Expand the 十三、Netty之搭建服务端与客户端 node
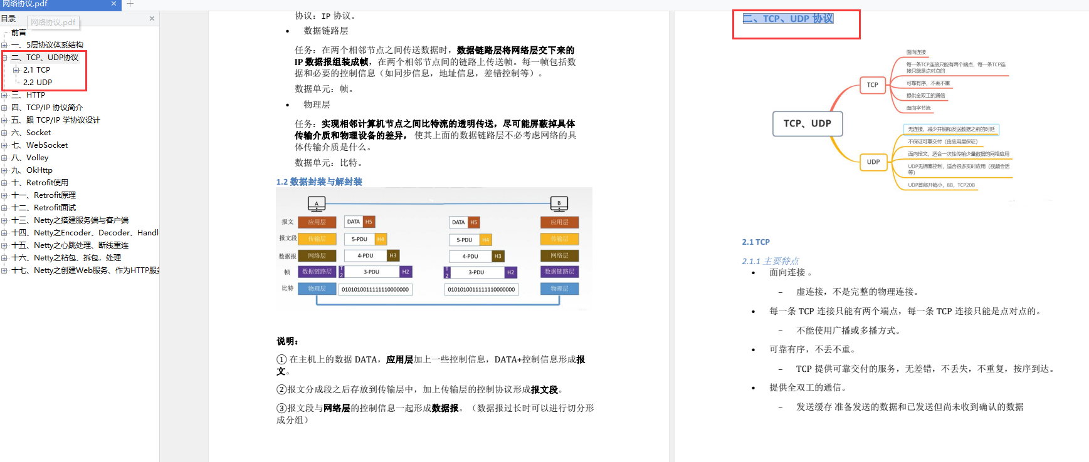Image resolution: width=1089 pixels, height=462 pixels. (4, 220)
